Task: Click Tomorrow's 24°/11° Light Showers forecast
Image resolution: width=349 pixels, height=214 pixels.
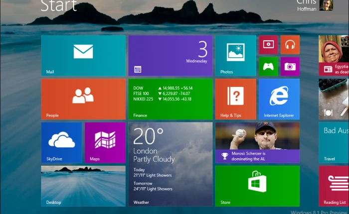Action: 153,186
